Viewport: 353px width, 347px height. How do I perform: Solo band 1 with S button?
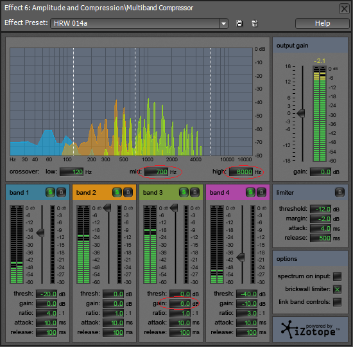(x=50, y=192)
